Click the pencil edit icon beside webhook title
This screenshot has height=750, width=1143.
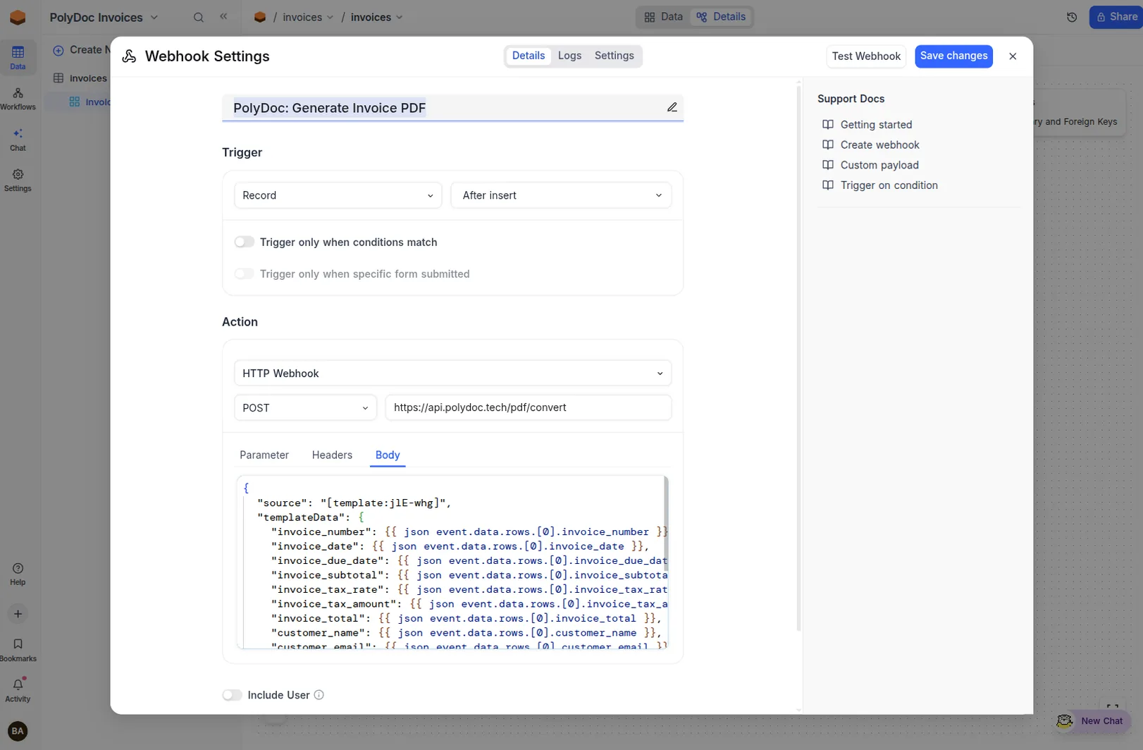coord(672,107)
